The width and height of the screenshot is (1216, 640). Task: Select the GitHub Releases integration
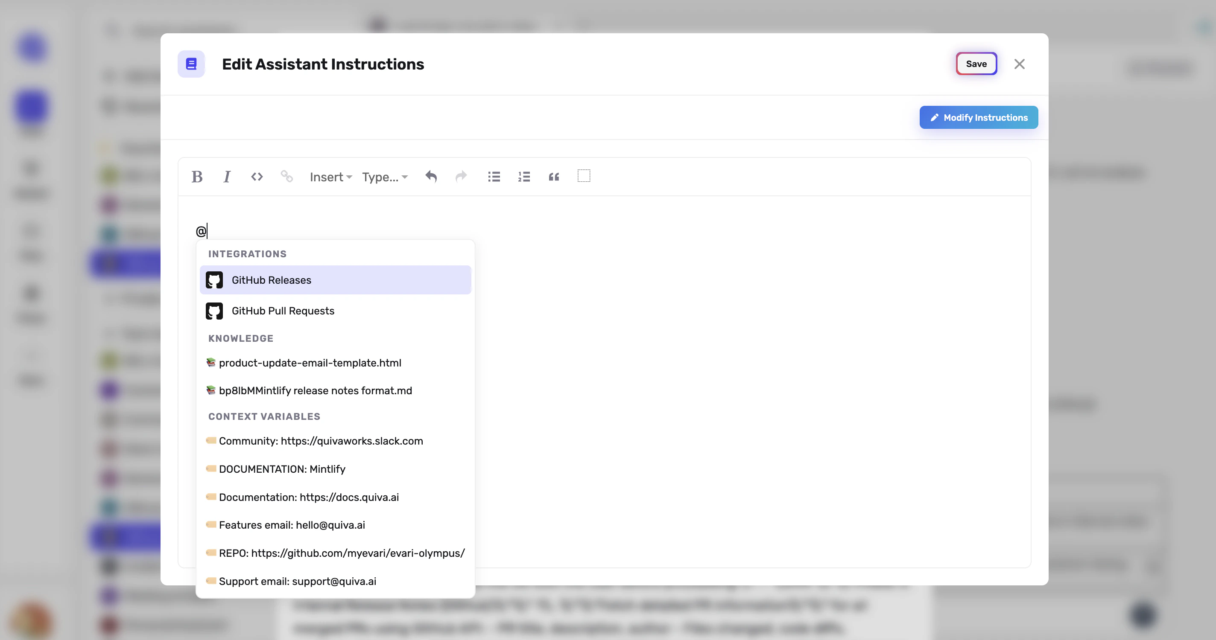tap(335, 279)
